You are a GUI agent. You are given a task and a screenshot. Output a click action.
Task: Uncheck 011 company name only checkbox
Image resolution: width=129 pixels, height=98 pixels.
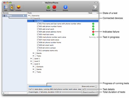[38, 50]
